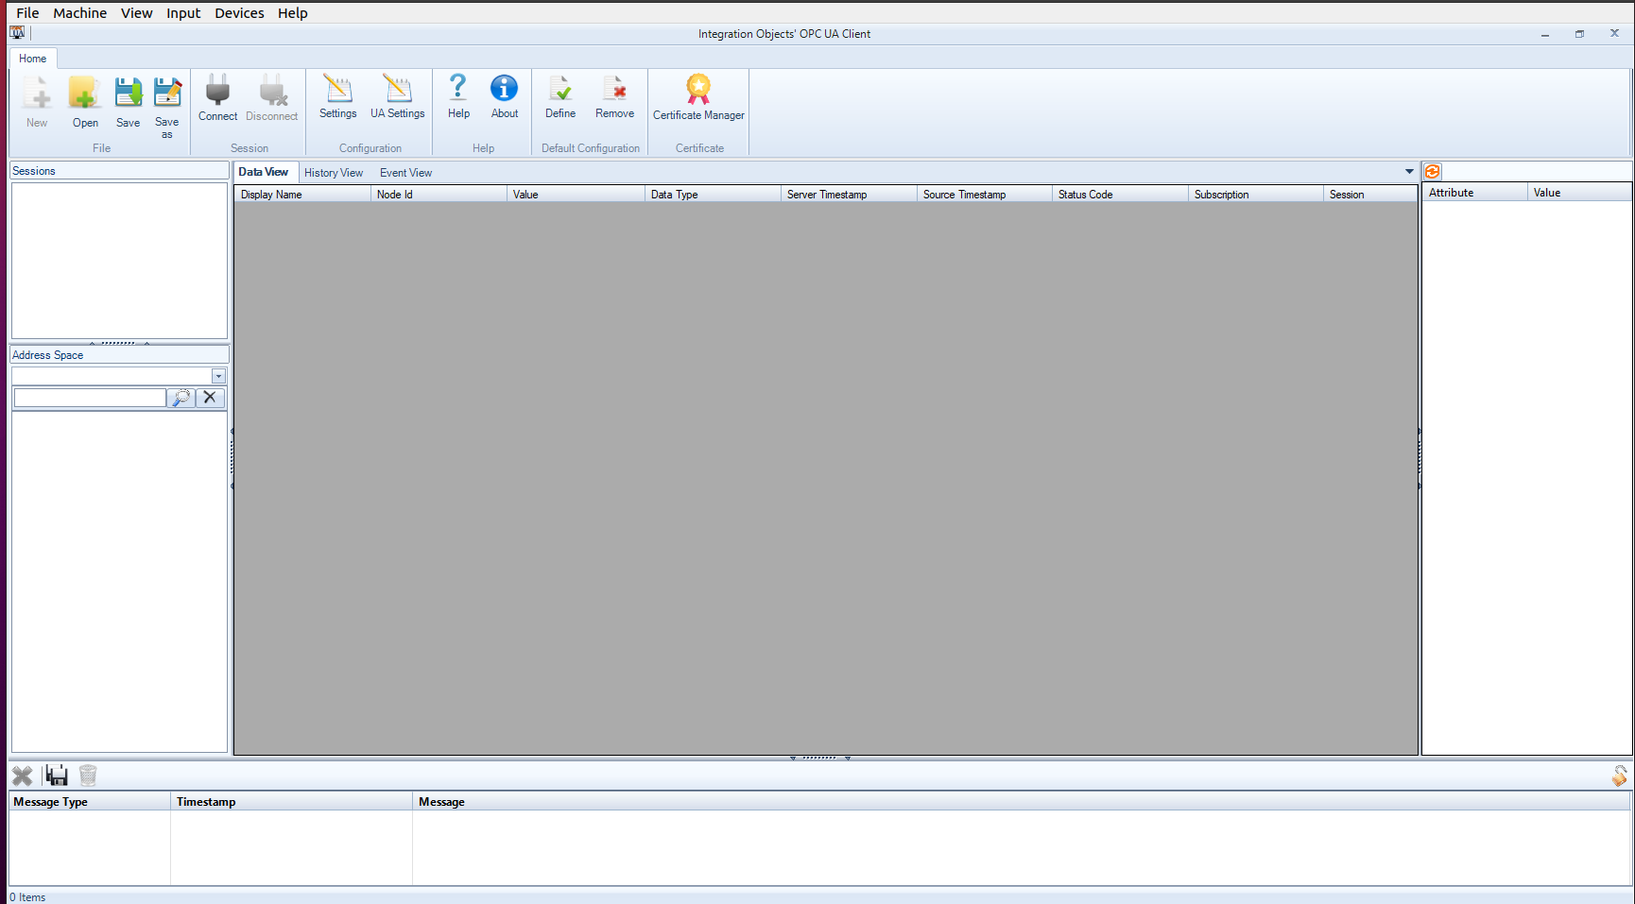Viewport: 1635px width, 904px height.
Task: Open the Machine menu
Action: 79,13
